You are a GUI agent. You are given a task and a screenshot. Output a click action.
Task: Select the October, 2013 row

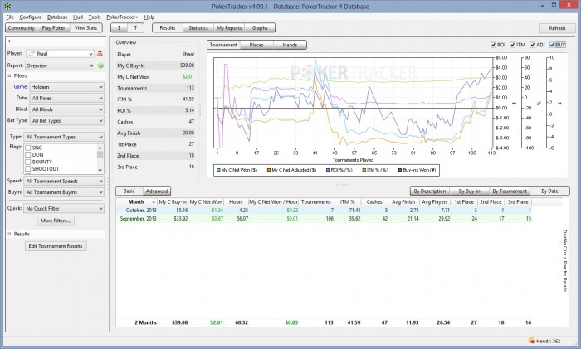141,211
